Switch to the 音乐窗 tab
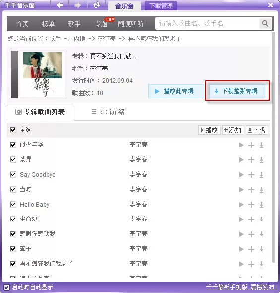The height and width of the screenshot is (293, 280). 124,6
